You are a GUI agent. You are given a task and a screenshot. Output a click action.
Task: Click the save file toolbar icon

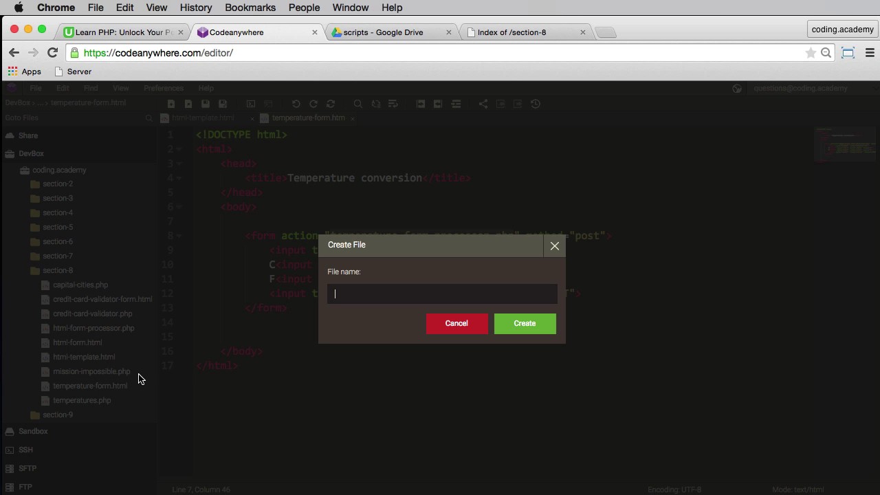[x=205, y=104]
